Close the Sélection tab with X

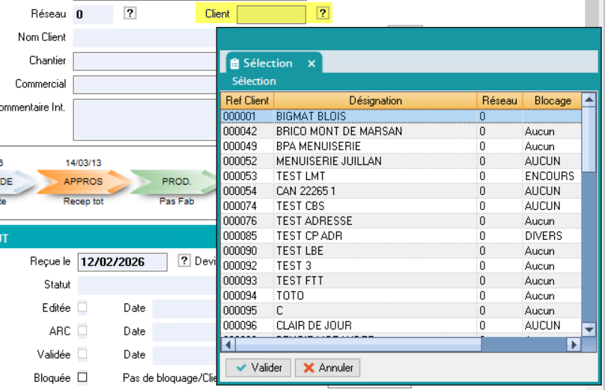311,64
